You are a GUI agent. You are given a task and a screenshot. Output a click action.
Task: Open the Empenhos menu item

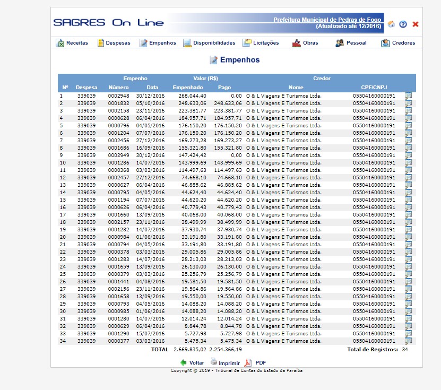tap(162, 43)
